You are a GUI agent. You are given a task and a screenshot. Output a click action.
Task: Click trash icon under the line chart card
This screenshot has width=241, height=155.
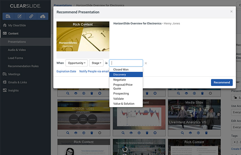coord(147,133)
